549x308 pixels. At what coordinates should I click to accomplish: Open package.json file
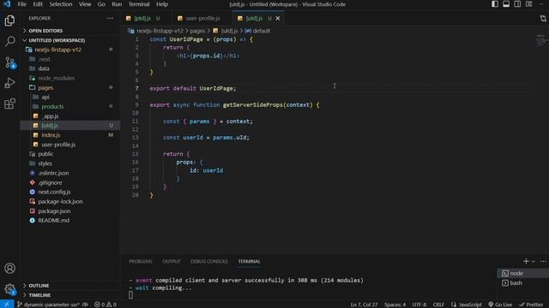70,211
